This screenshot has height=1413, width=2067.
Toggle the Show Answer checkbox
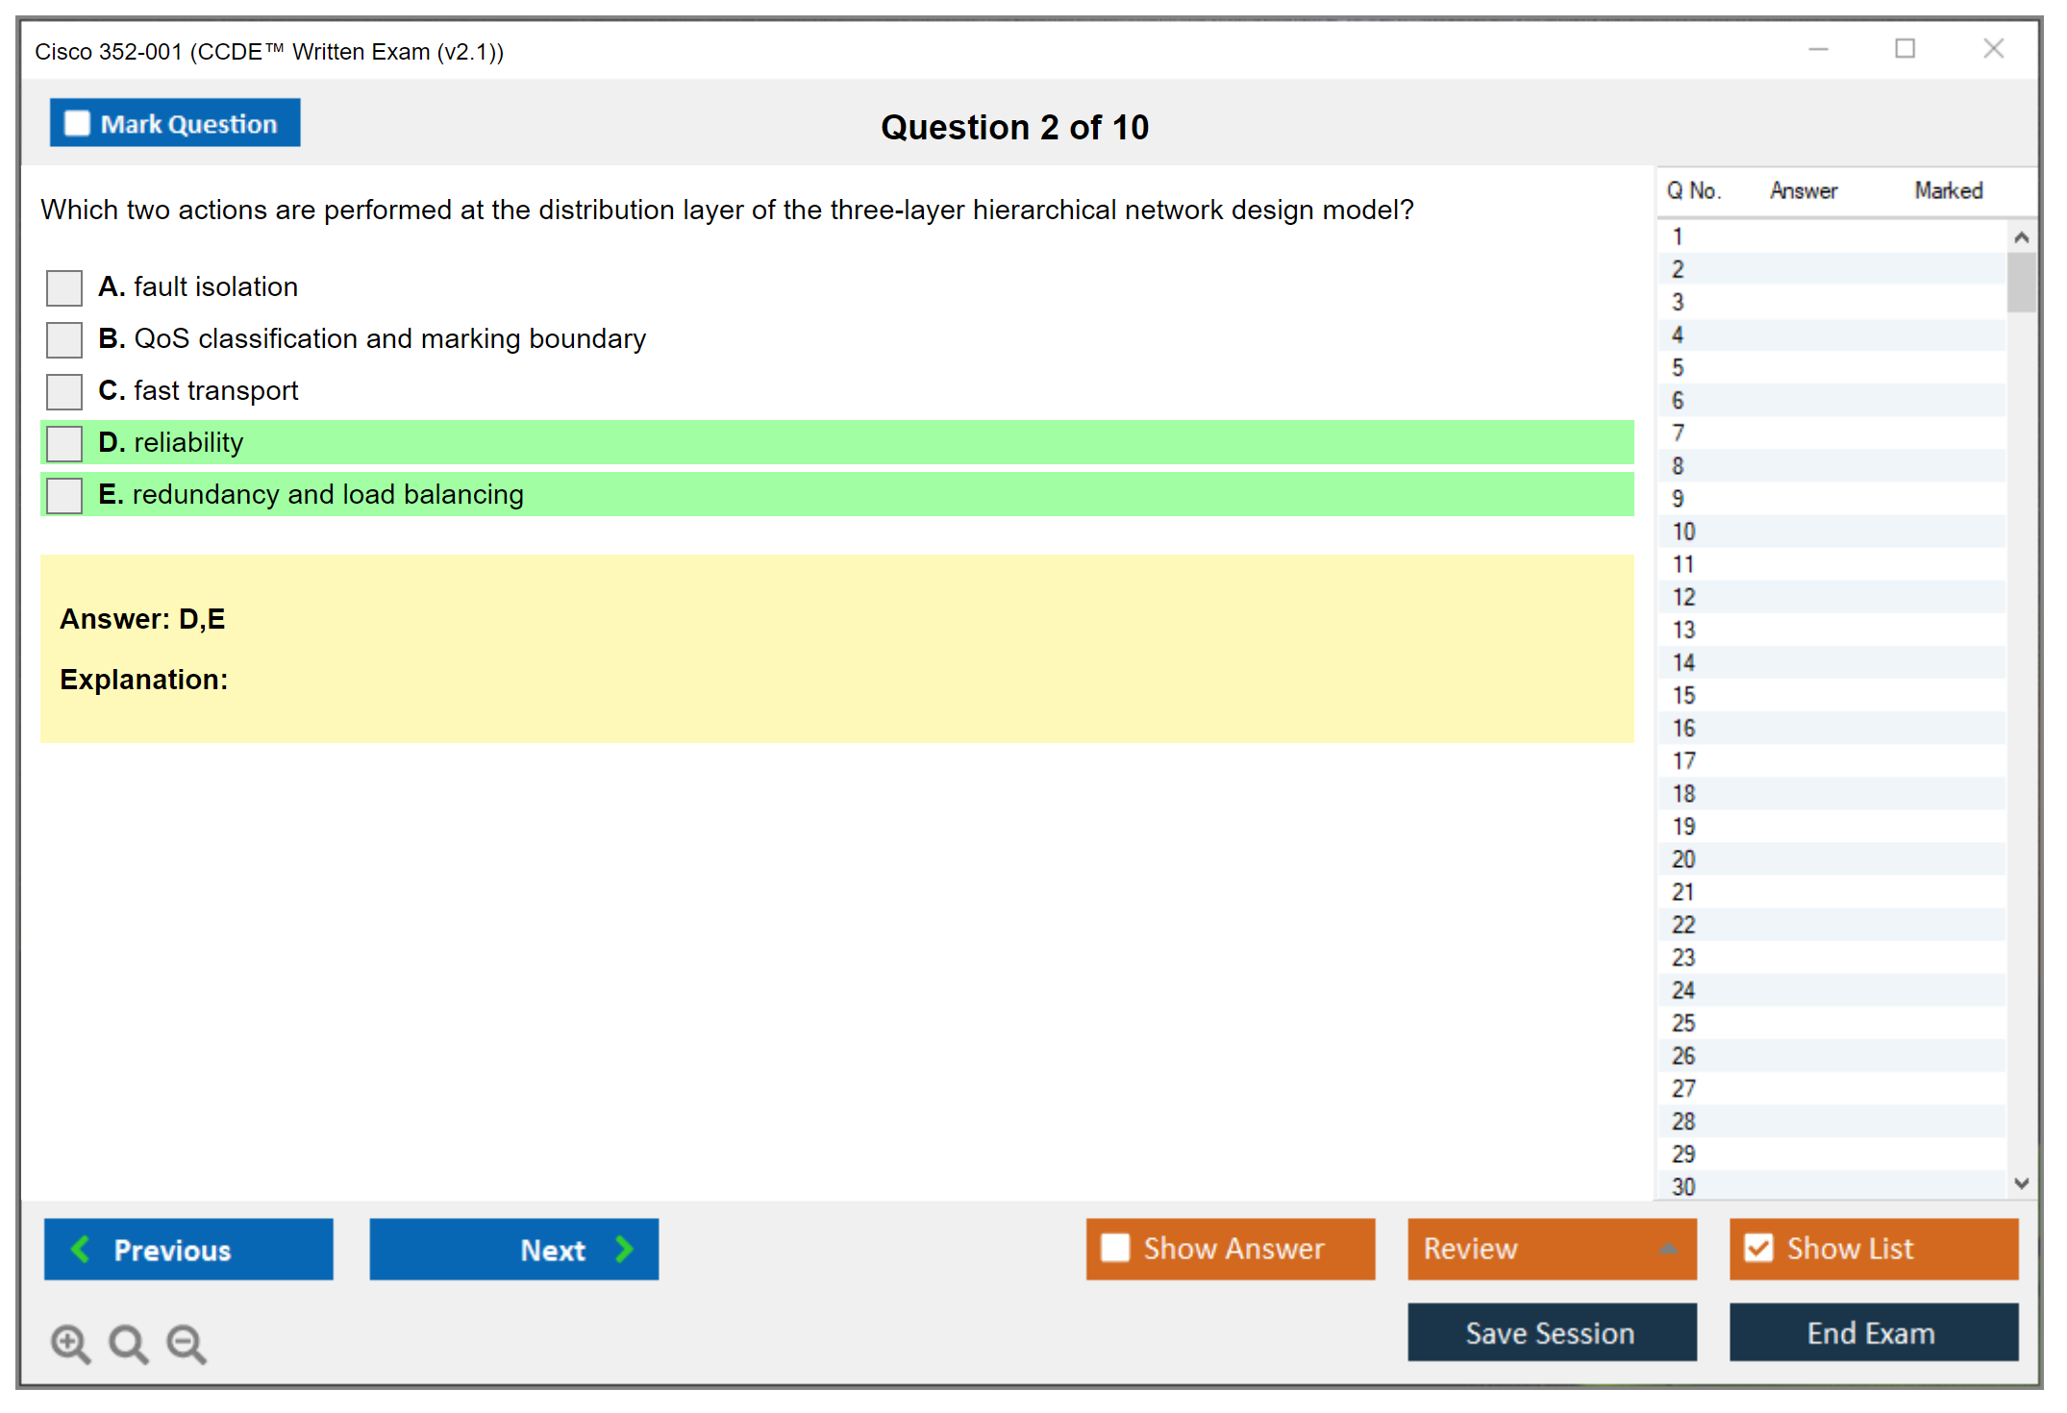(1115, 1248)
